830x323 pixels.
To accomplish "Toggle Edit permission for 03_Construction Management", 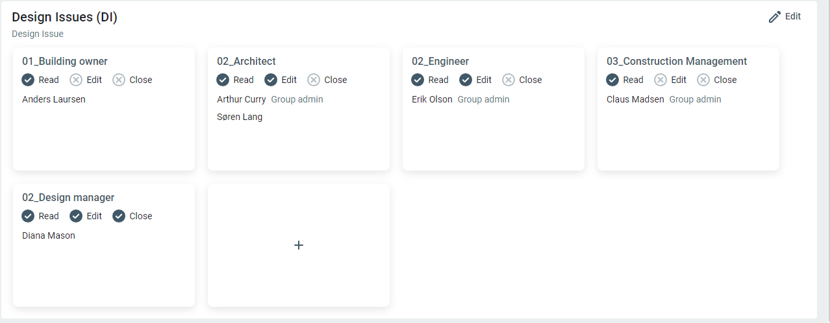I will 660,80.
